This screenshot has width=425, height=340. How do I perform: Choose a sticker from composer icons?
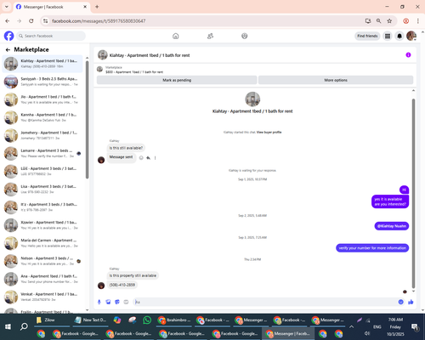[x=117, y=302]
